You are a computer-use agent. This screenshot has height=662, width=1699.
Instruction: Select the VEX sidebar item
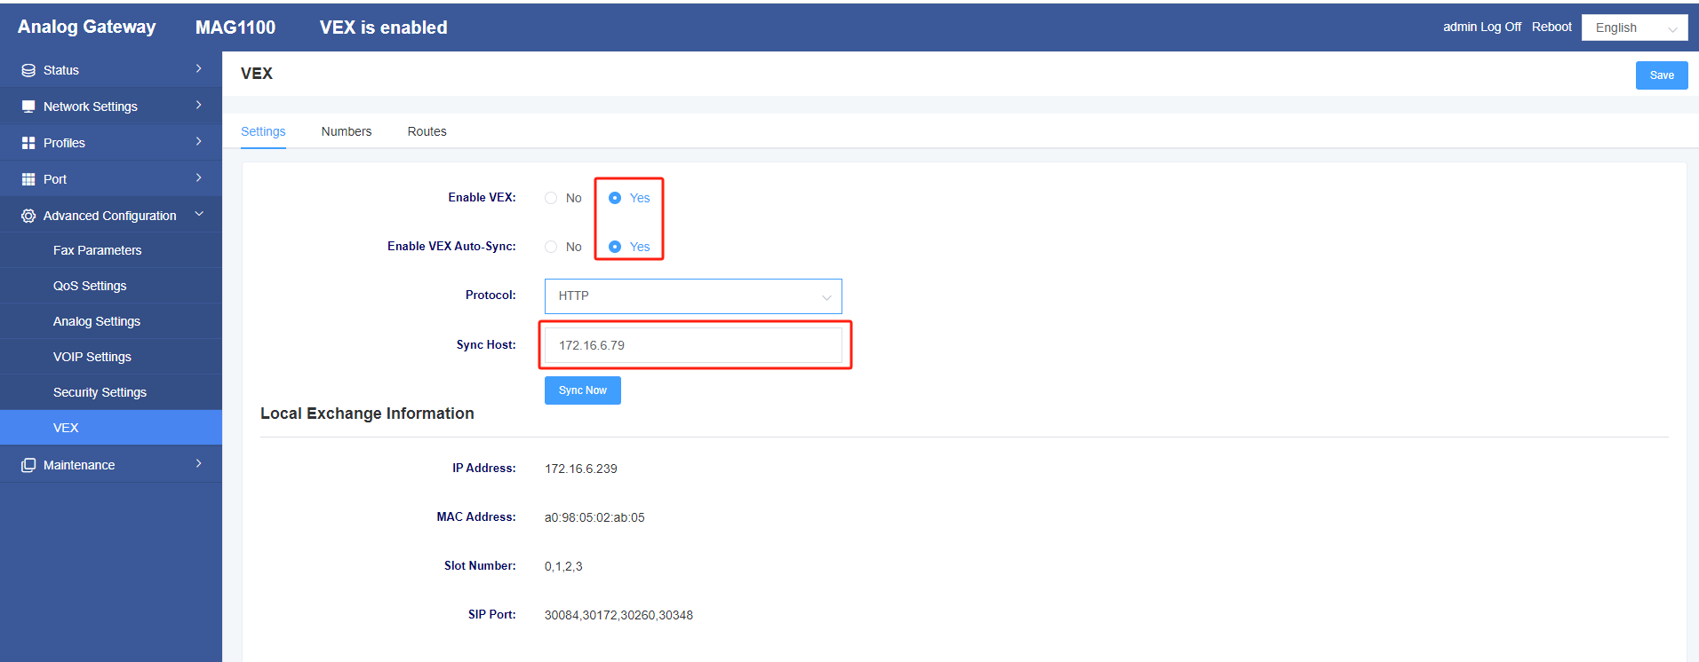click(111, 428)
